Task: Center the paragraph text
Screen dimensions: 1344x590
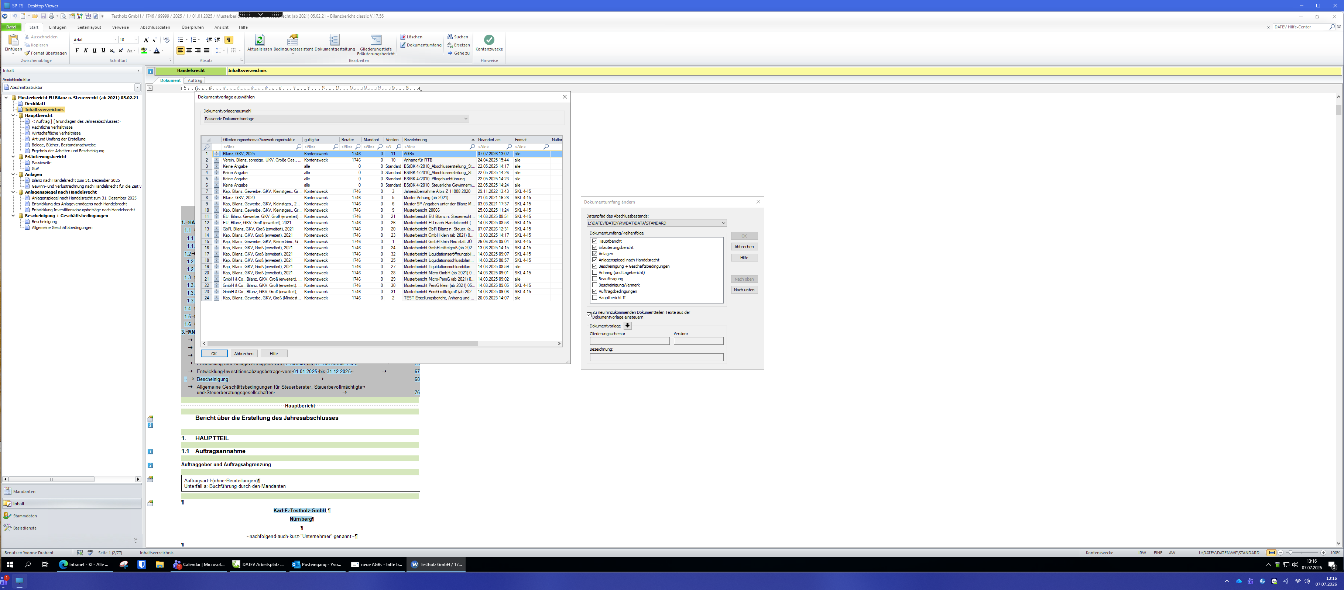Action: point(189,51)
